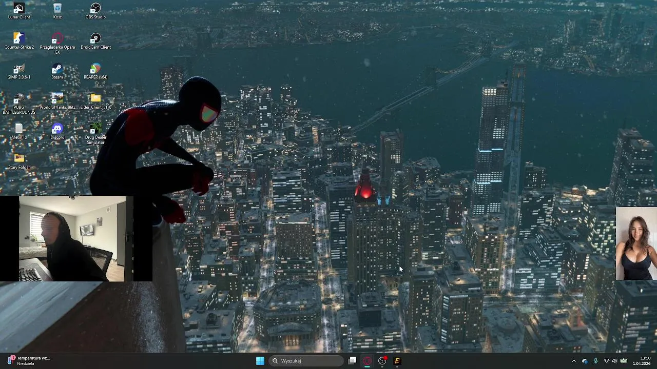Select the Elder_Client_v1_0 folder
The width and height of the screenshot is (657, 369).
[x=95, y=101]
